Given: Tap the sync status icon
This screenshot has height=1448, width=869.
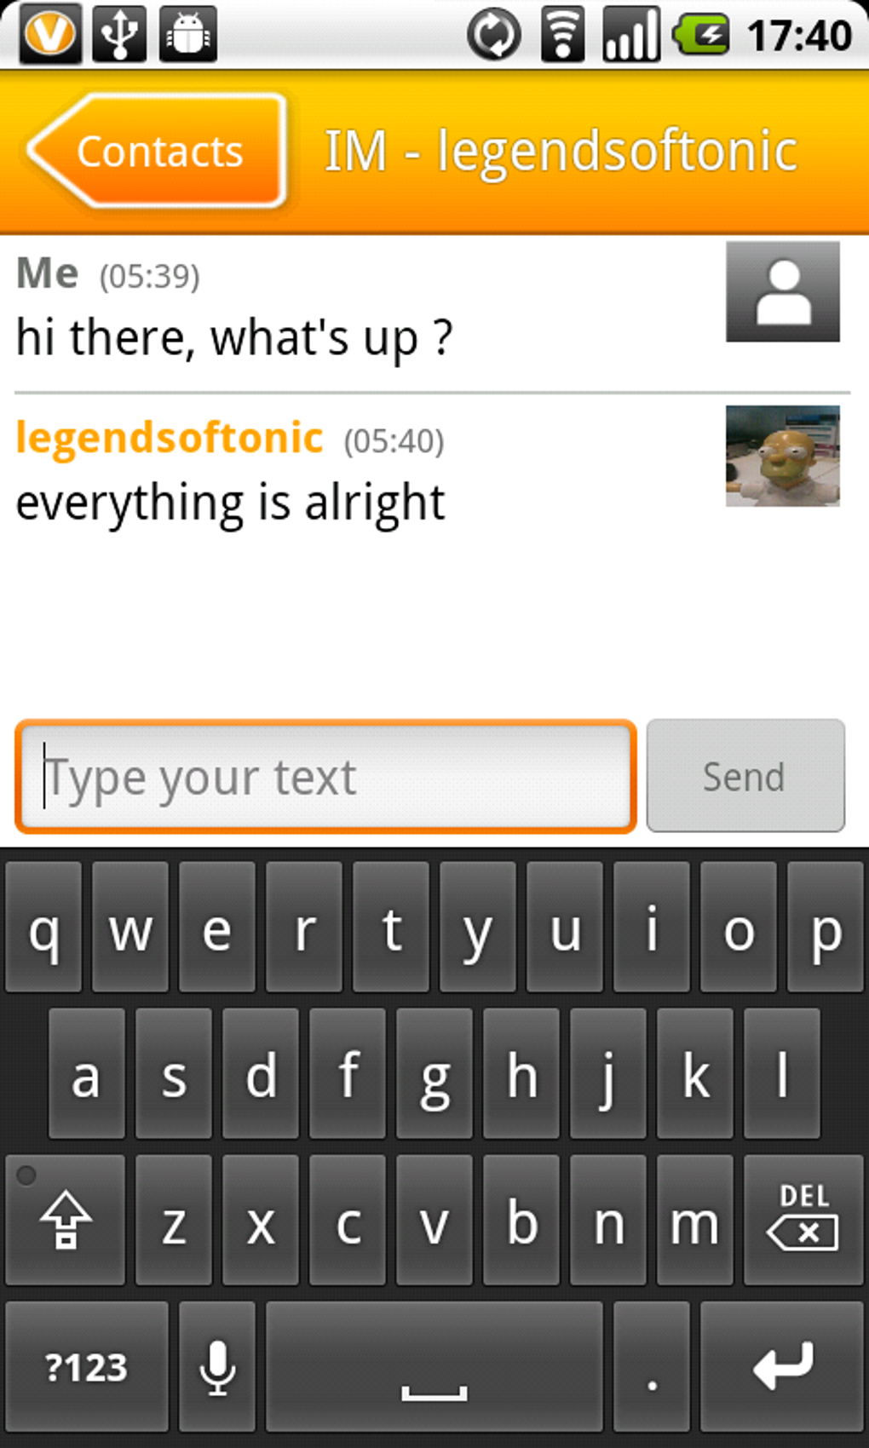Looking at the screenshot, I should tap(494, 35).
